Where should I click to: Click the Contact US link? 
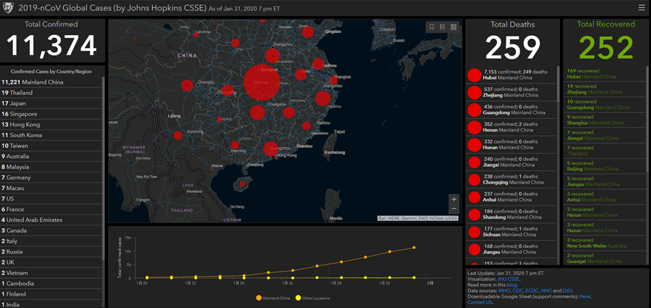pos(480,302)
